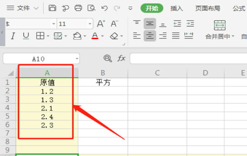This screenshot has width=247, height=156.
Task: Toggle italic formatting
Action: pos(13,36)
